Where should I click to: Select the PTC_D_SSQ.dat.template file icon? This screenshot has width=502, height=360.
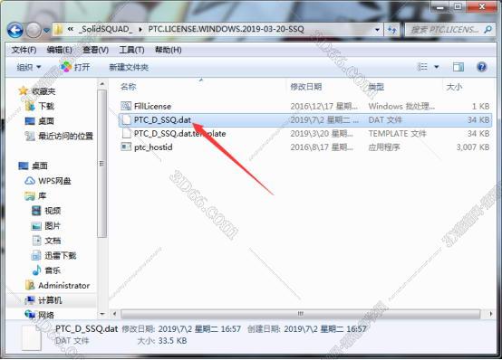[x=127, y=133]
